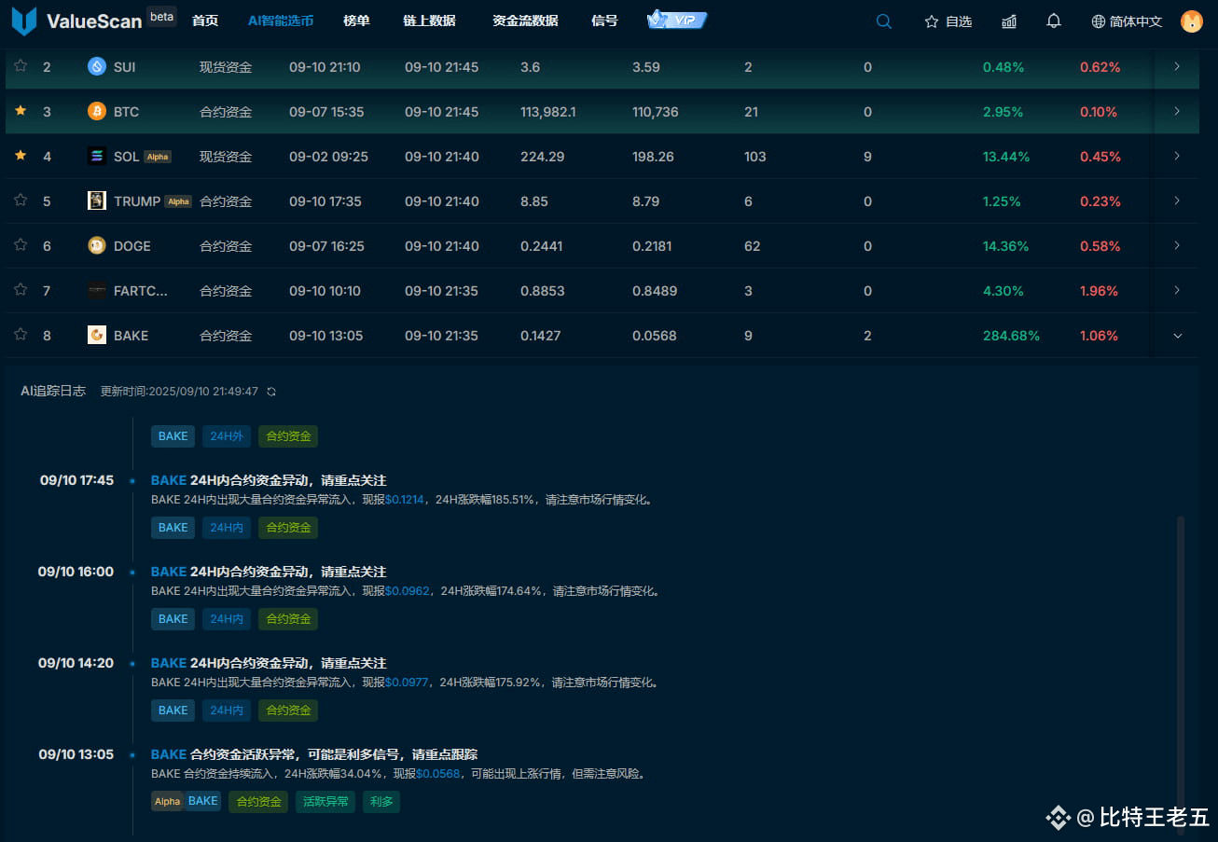1218x842 pixels.
Task: Select the AI智能选币 nav item
Action: click(x=281, y=21)
